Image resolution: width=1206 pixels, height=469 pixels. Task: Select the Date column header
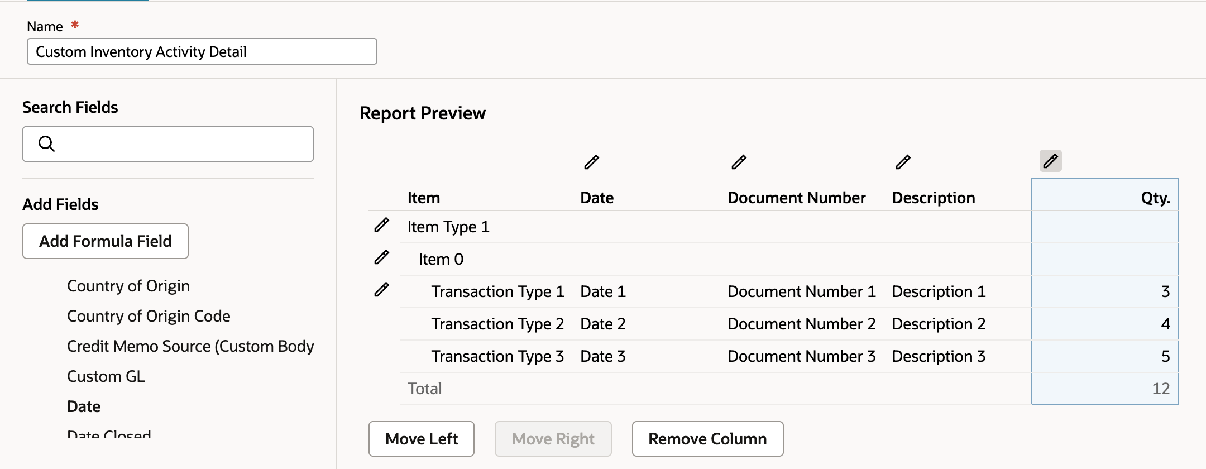597,198
